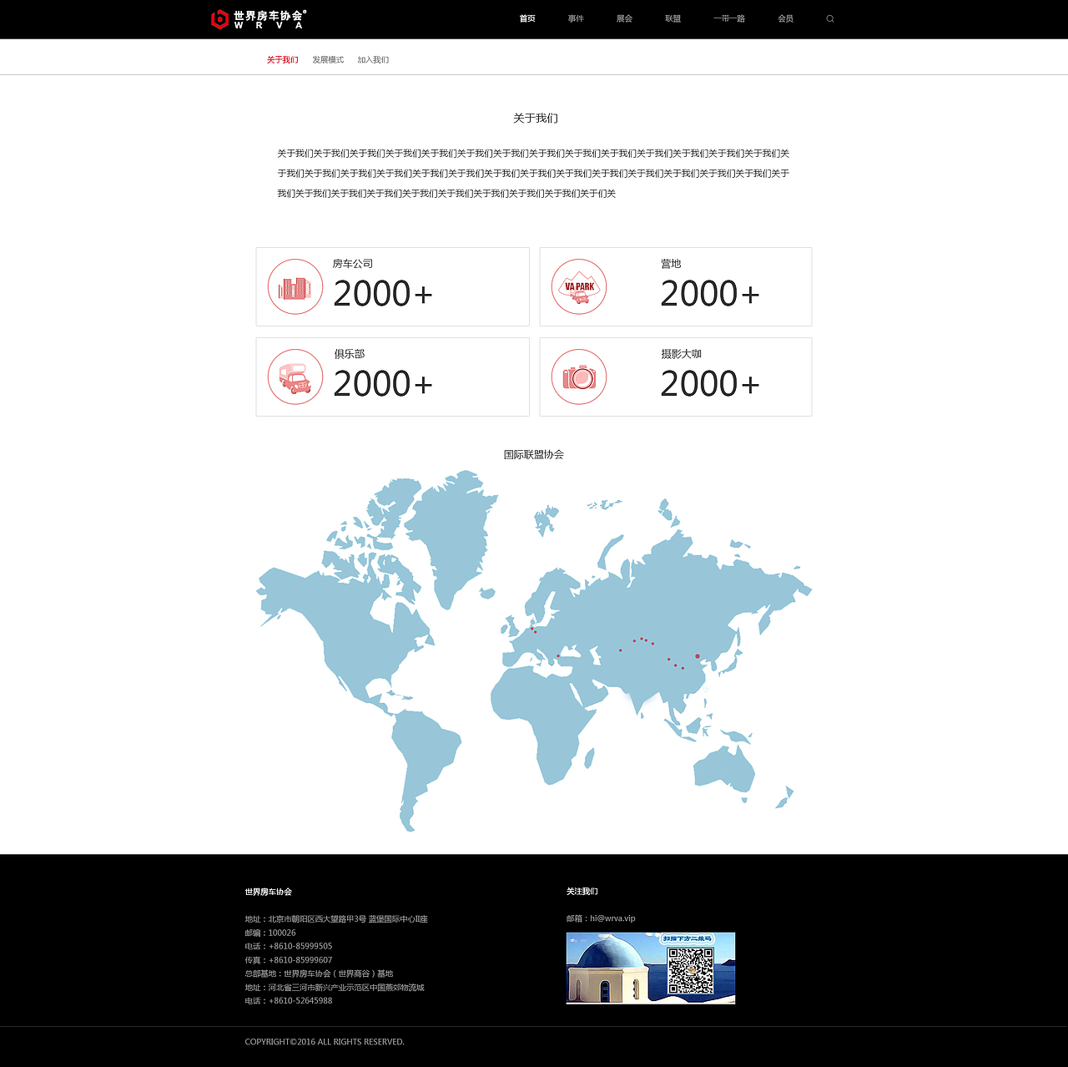Open the 事件 navigation item
The image size is (1068, 1067).
576,18
